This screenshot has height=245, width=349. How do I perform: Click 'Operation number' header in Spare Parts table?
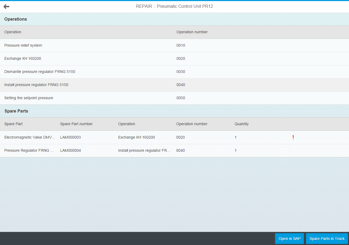(192, 124)
